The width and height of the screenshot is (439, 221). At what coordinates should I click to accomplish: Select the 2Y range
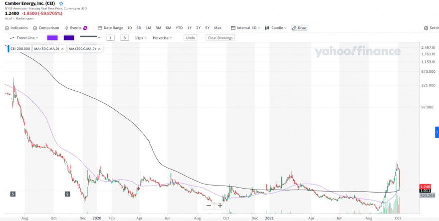(198, 28)
